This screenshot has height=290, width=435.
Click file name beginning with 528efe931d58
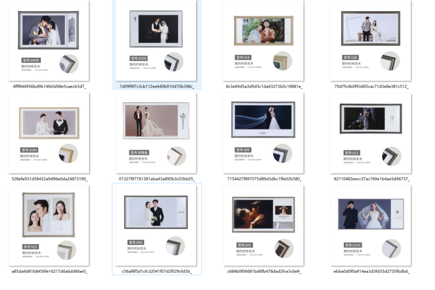(x=49, y=179)
